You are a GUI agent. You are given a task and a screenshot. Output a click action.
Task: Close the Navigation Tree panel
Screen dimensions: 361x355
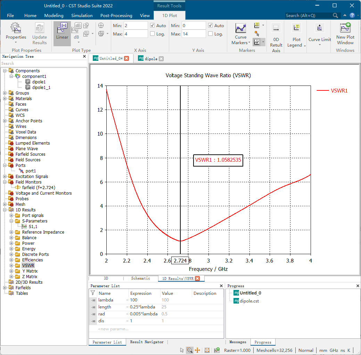tap(84, 56)
